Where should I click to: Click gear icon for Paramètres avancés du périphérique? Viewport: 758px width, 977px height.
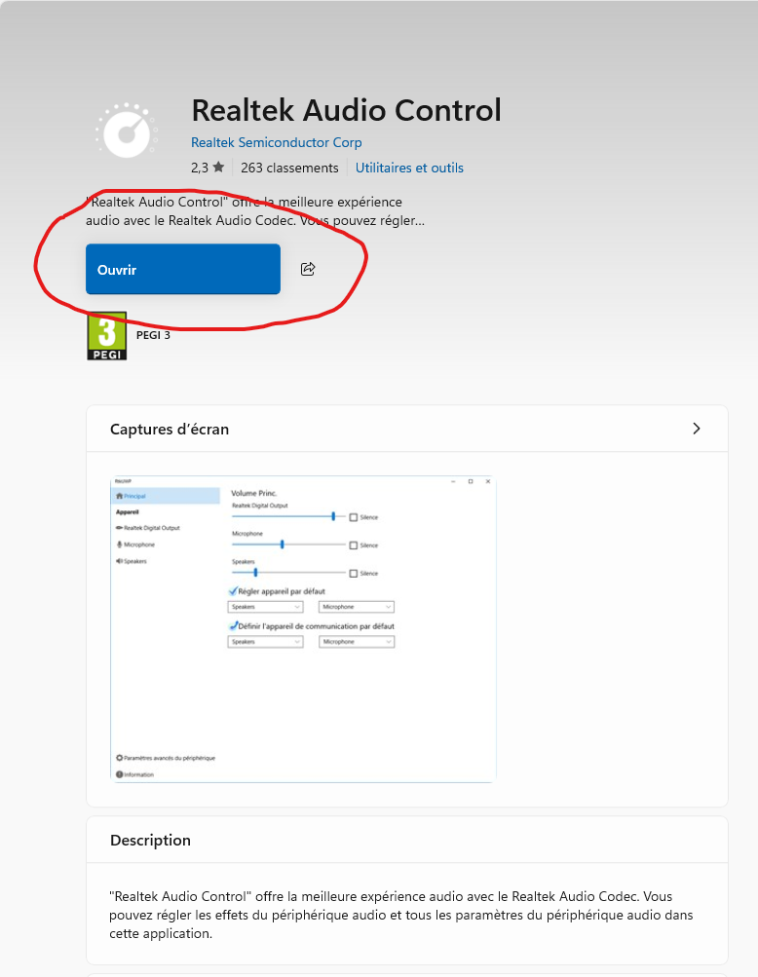click(119, 757)
